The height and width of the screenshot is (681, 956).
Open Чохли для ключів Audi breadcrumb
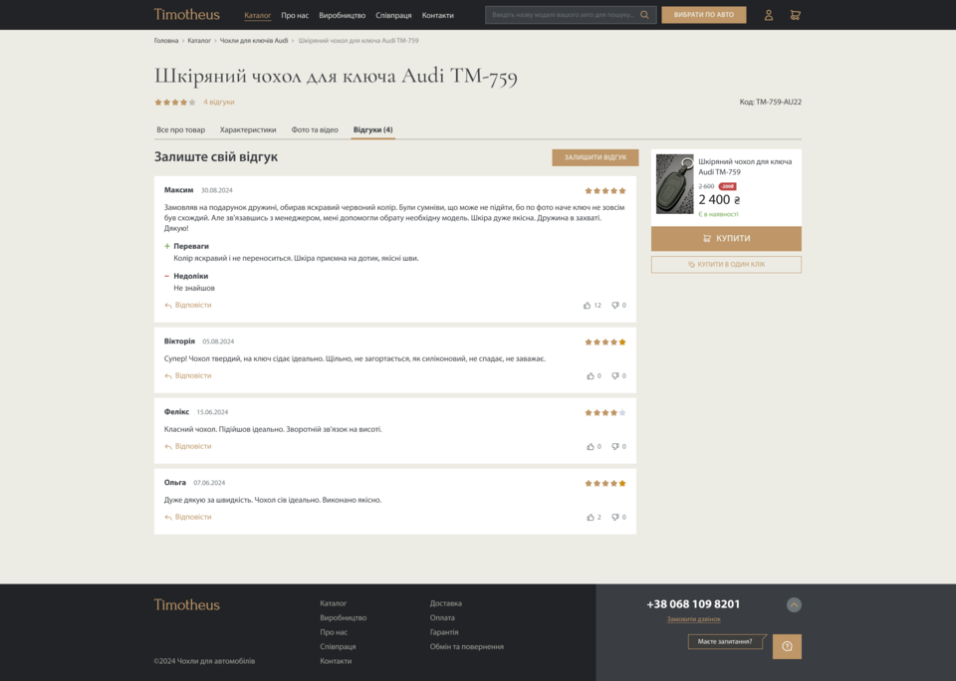pos(254,40)
